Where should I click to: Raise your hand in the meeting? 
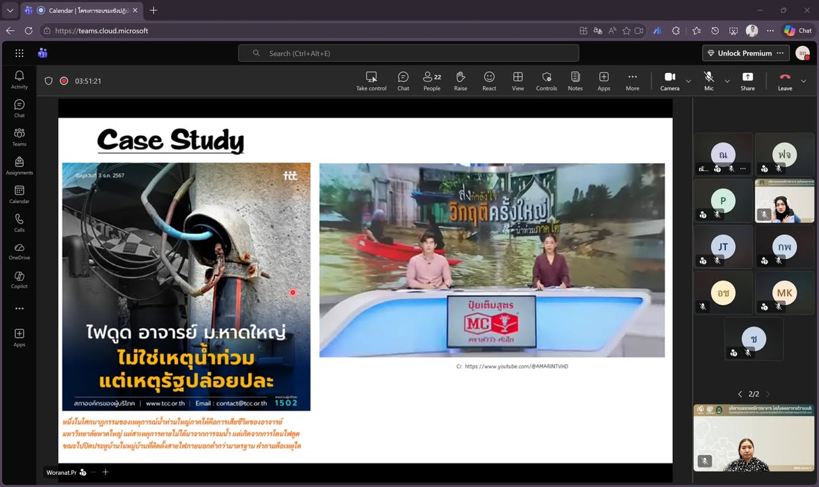(x=461, y=80)
